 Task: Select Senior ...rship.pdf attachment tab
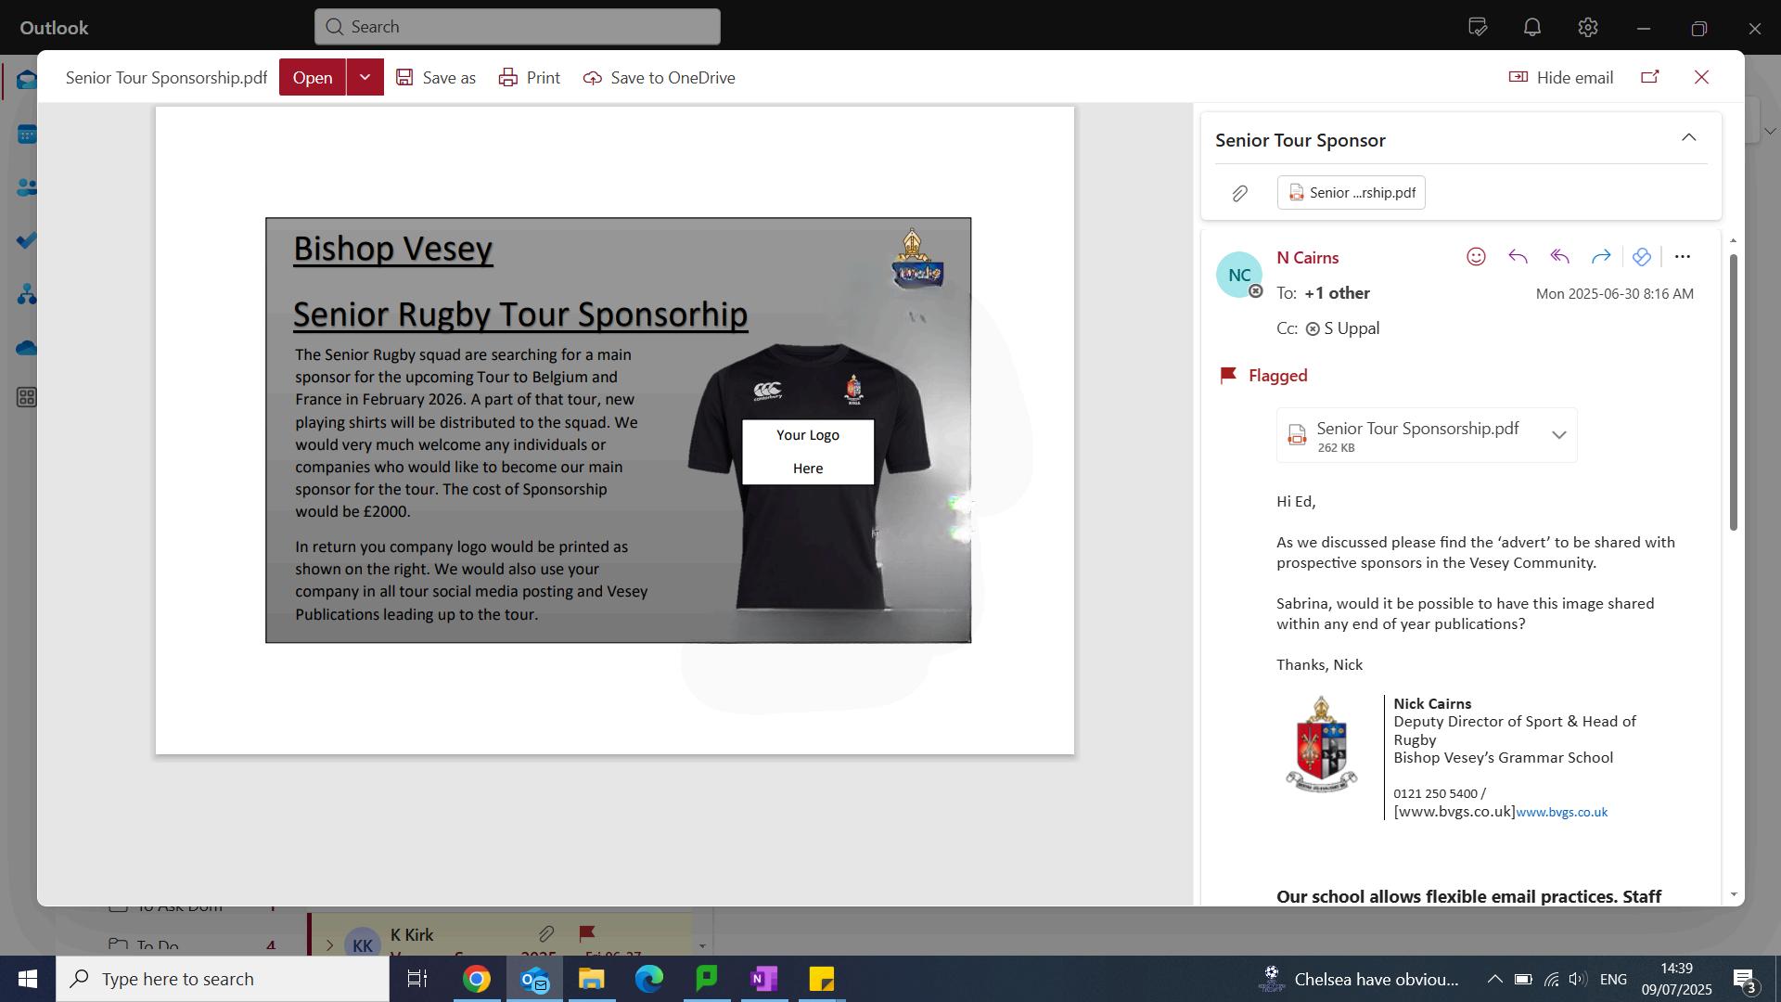(x=1351, y=193)
